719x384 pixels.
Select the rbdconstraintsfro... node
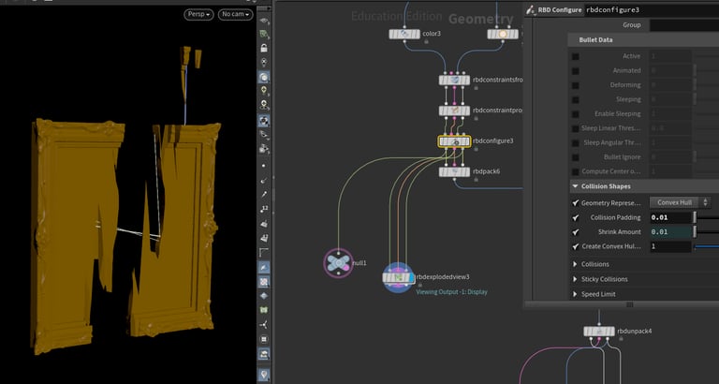454,81
